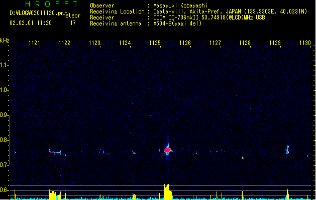Click the 1126 time marker
Viewport: 316px width, 200px height.
[x=185, y=43]
